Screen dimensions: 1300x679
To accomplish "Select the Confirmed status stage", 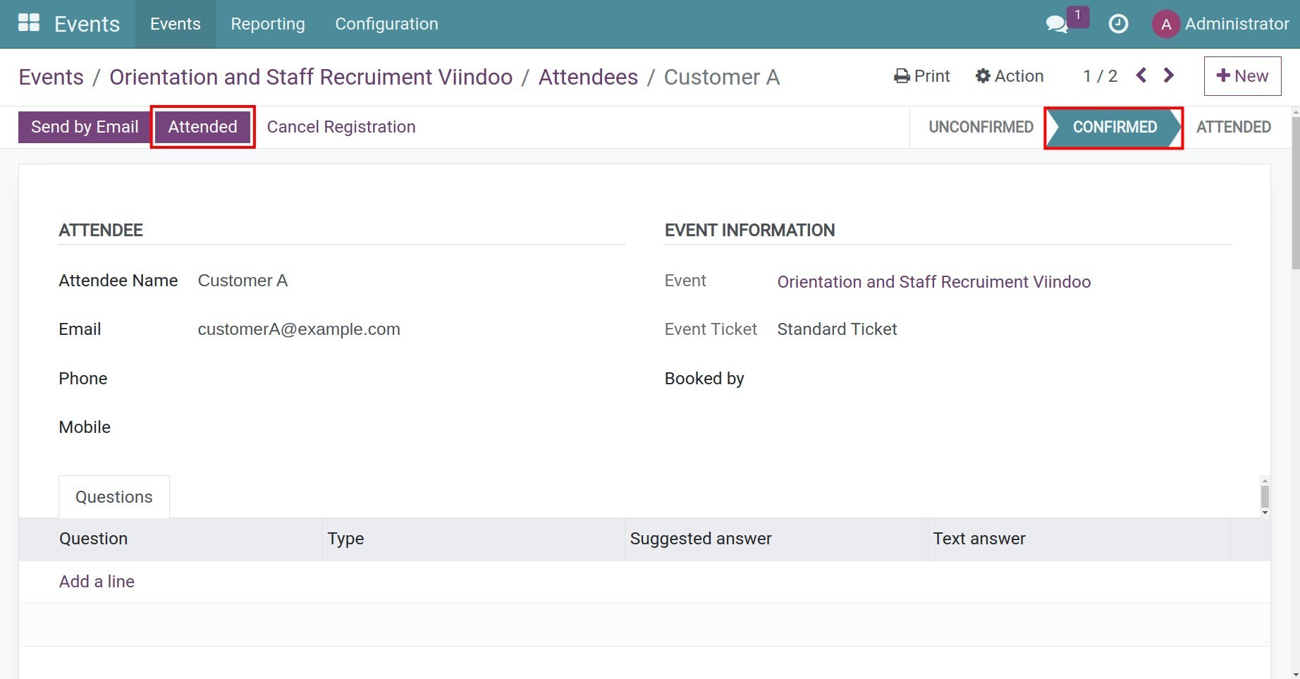I will 1114,127.
